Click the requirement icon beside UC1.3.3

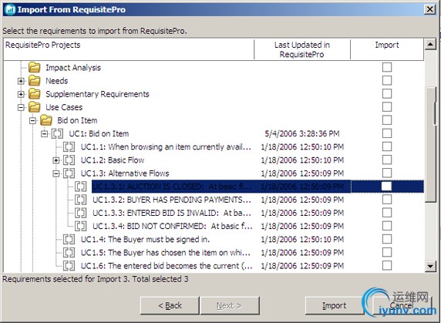[81, 213]
